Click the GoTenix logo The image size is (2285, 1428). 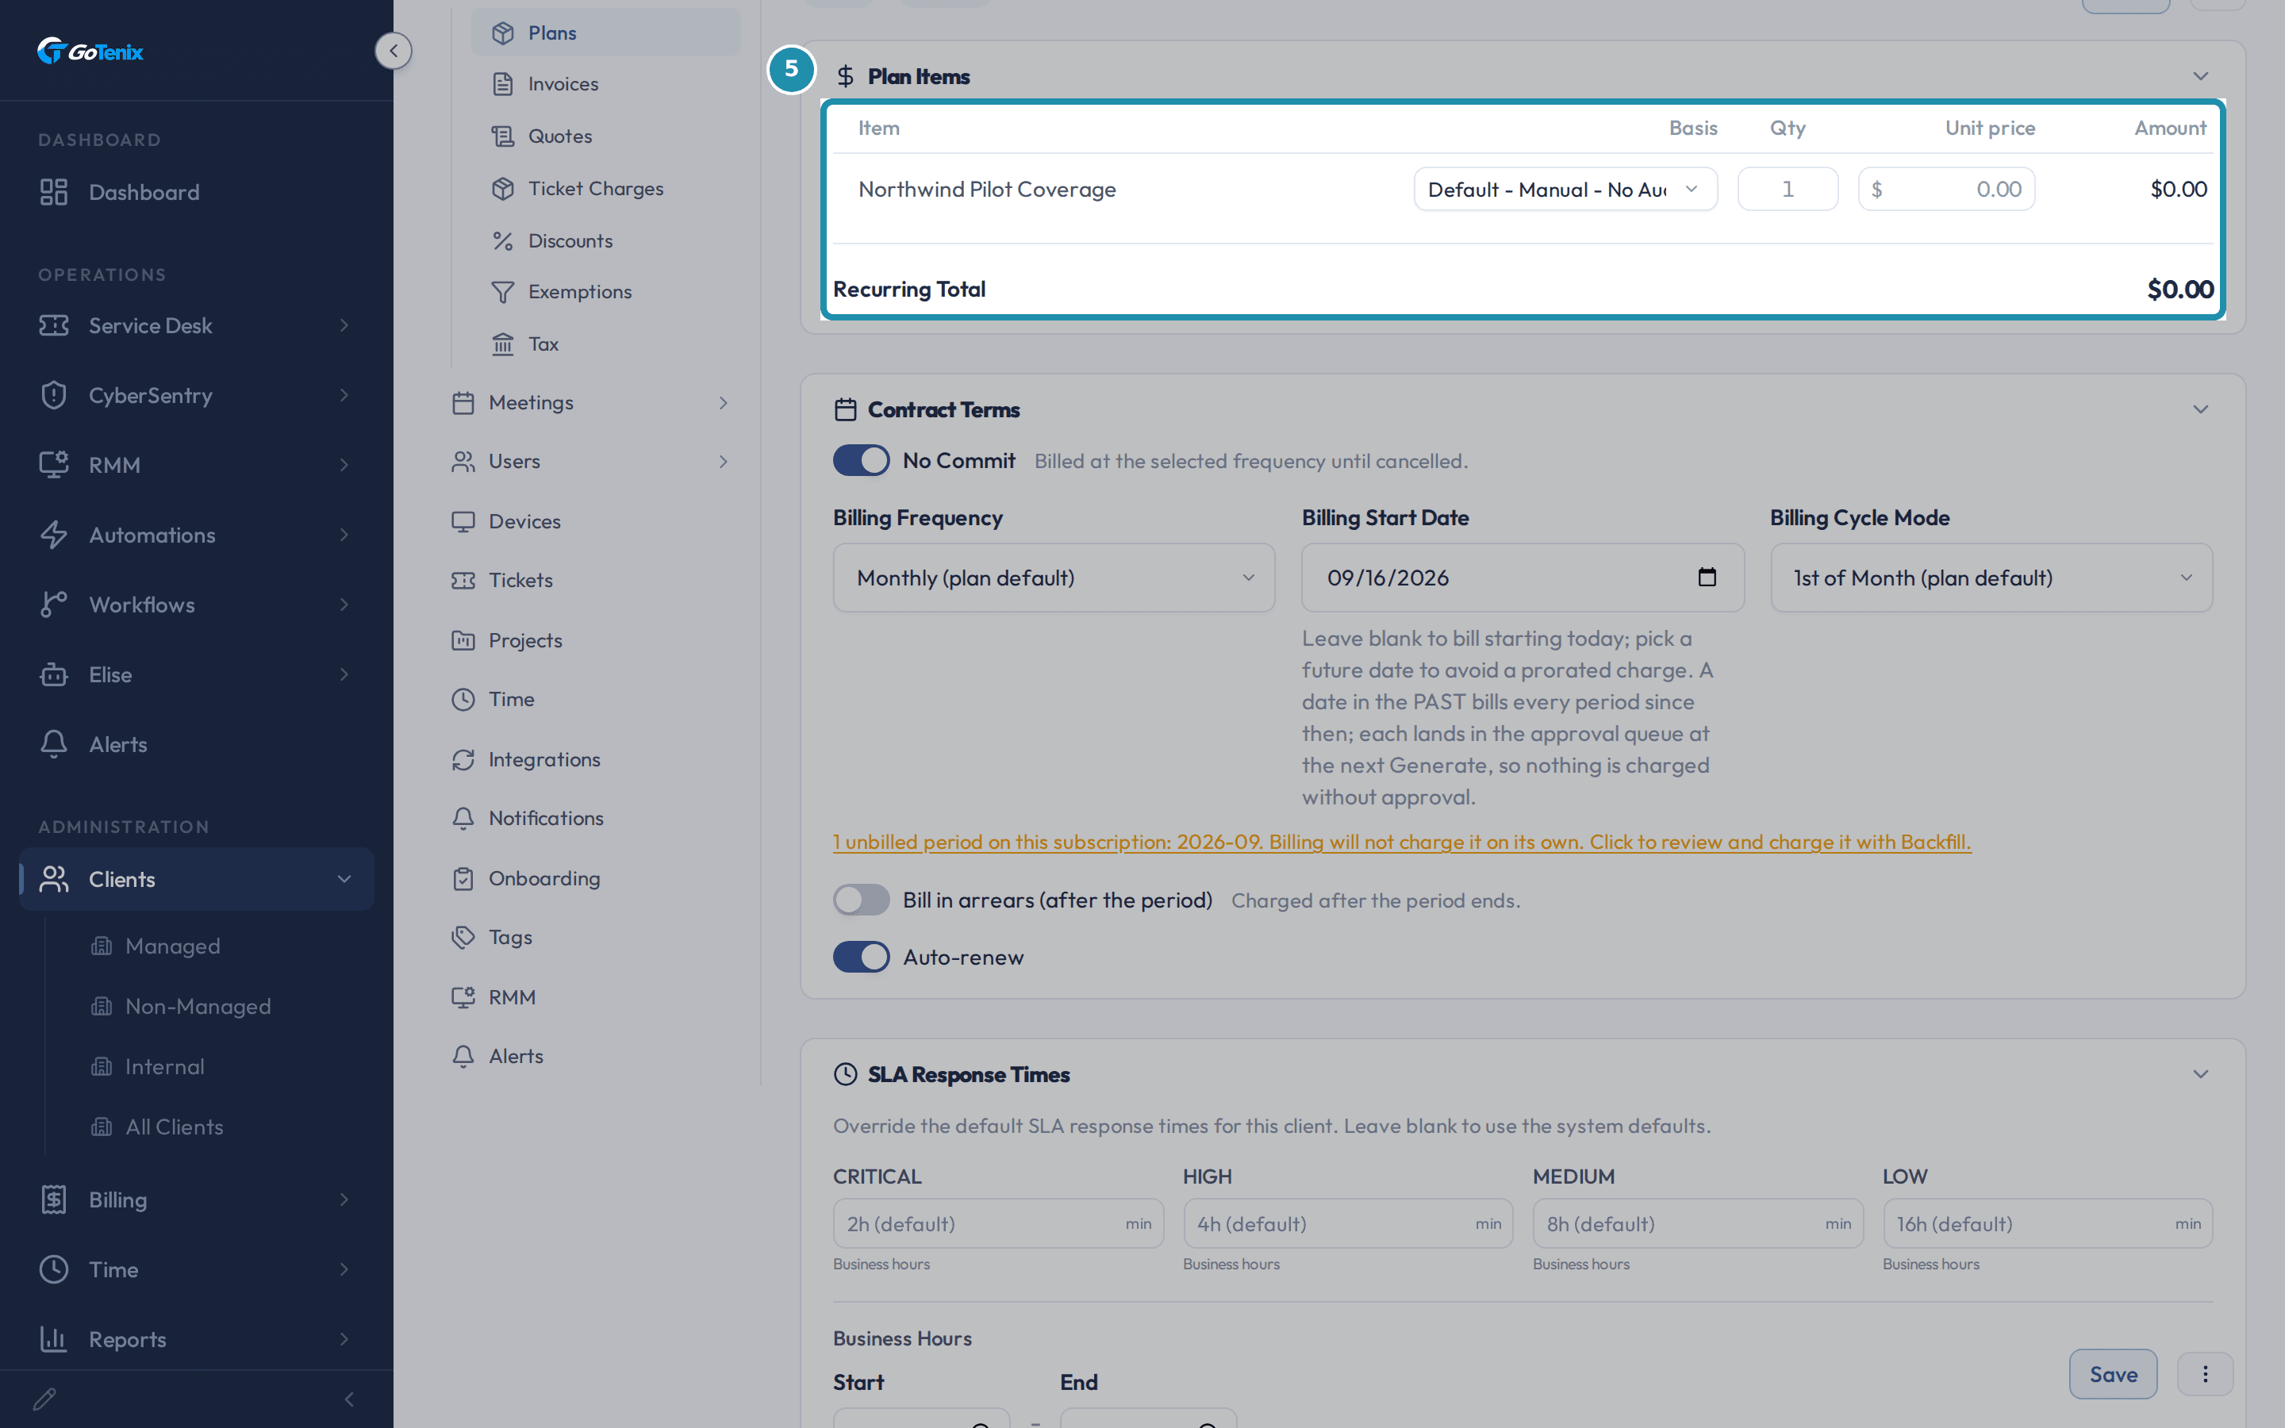90,51
